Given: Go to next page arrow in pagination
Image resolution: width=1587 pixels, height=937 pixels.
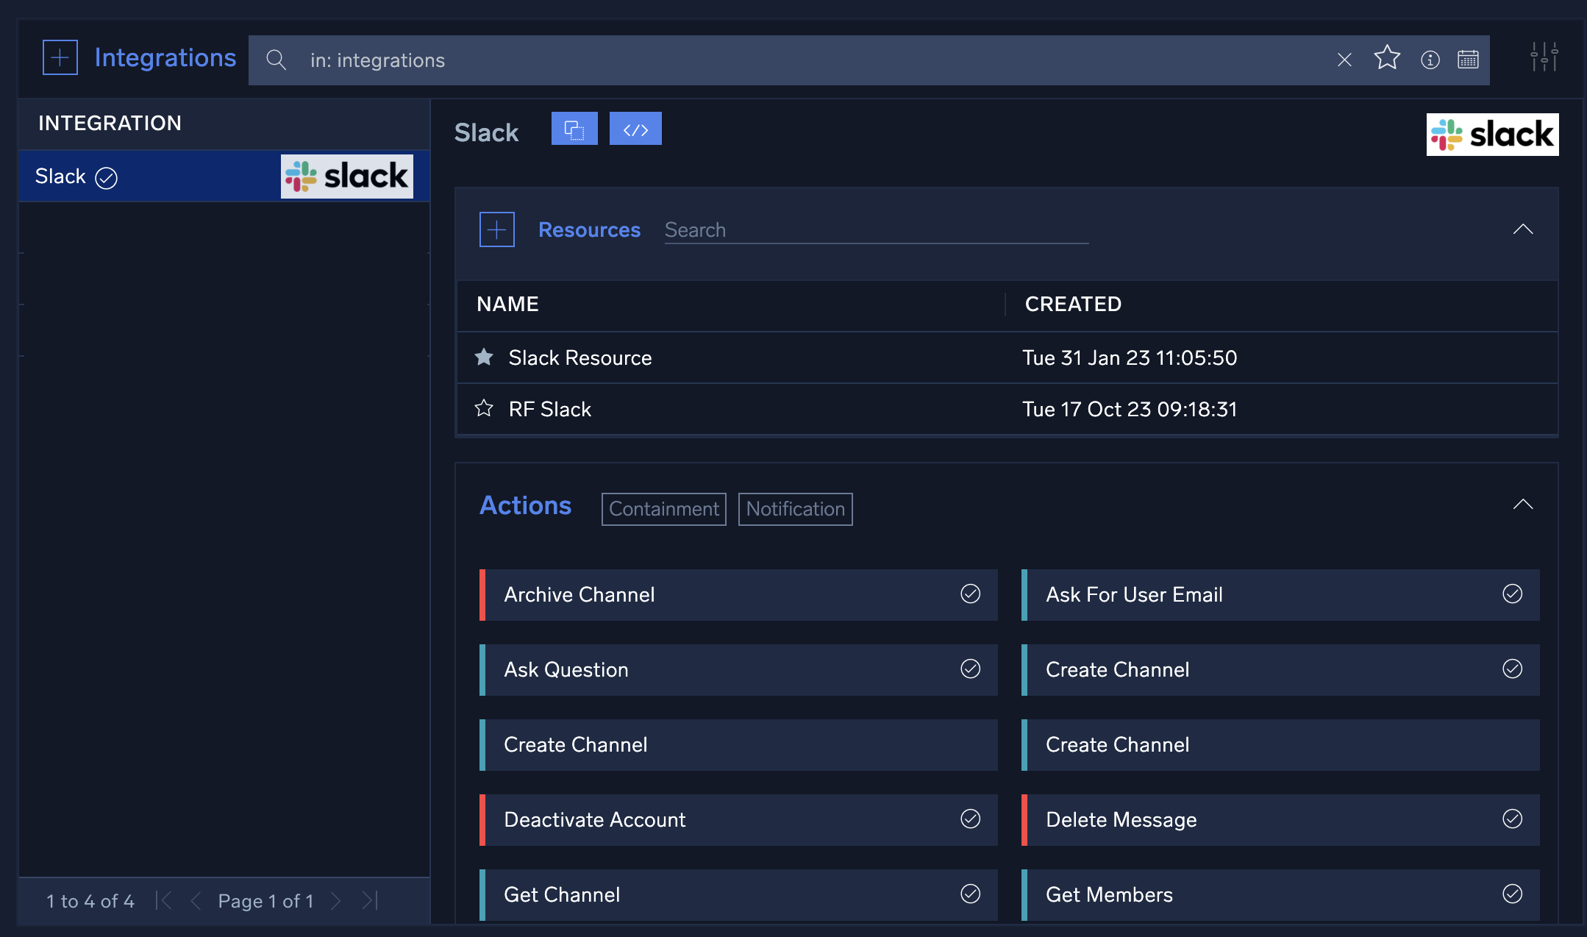Looking at the screenshot, I should click(335, 900).
